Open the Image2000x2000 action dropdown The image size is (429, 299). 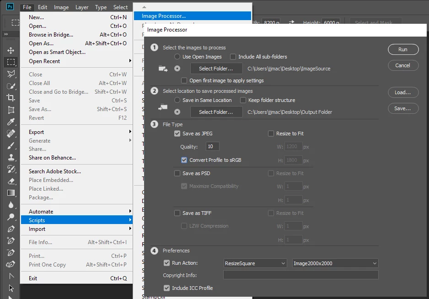tap(335, 263)
